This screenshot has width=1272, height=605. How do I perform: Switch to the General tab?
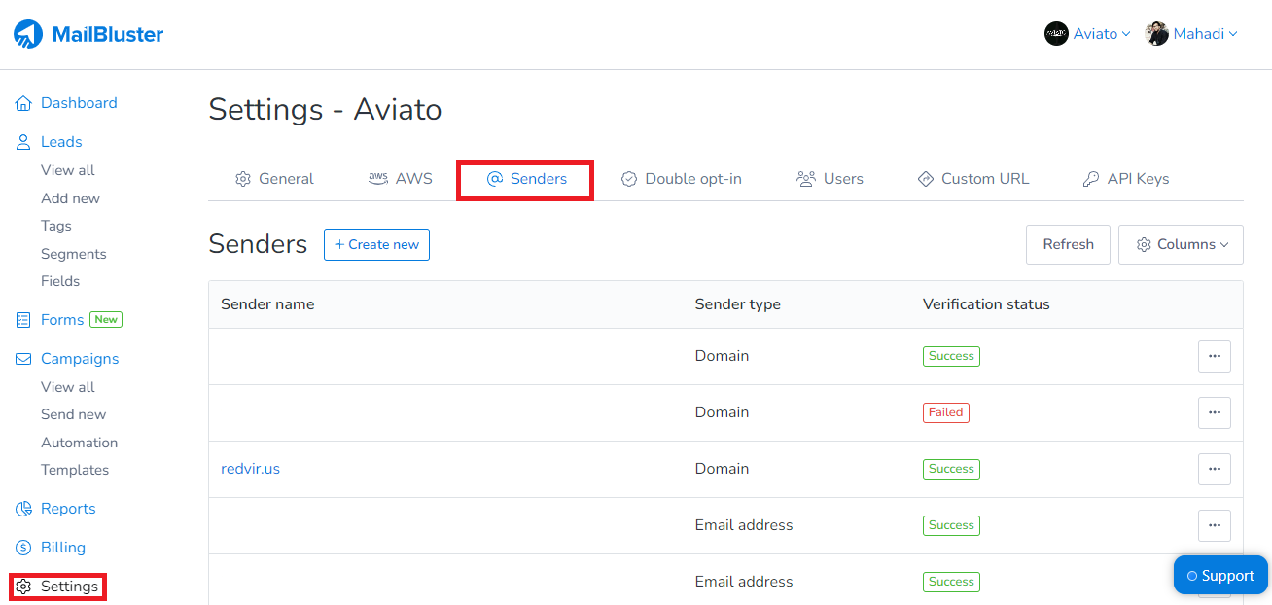(x=274, y=179)
